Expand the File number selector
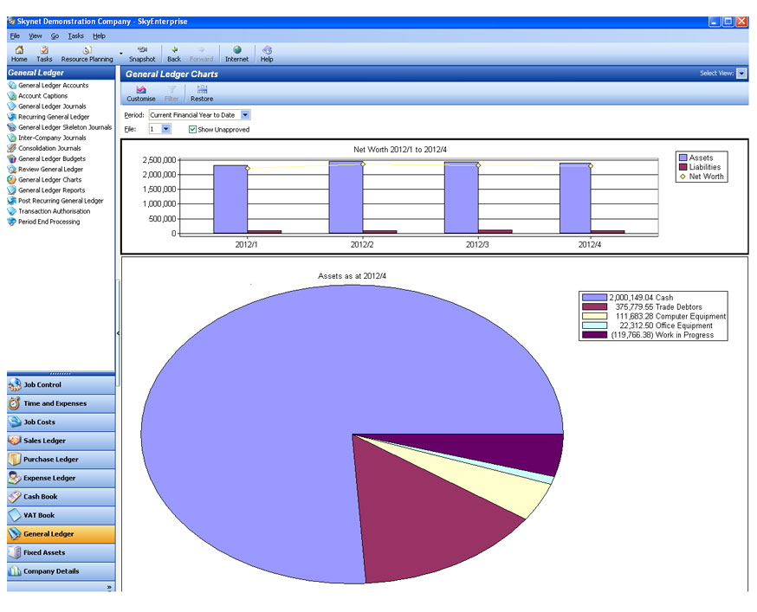The image size is (757, 612). (x=165, y=127)
